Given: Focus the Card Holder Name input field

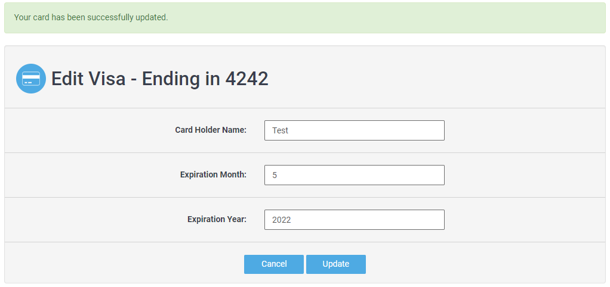Looking at the screenshot, I should click(x=354, y=130).
